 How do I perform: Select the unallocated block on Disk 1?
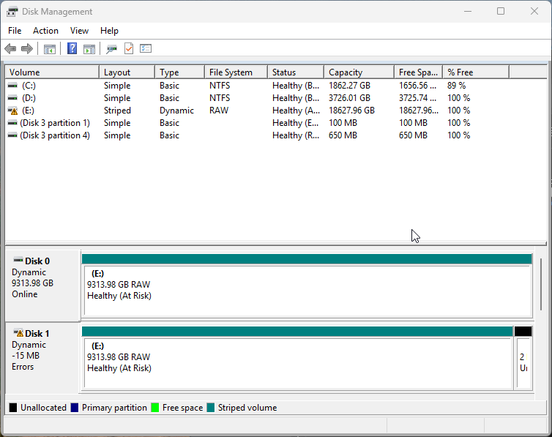pos(523,357)
